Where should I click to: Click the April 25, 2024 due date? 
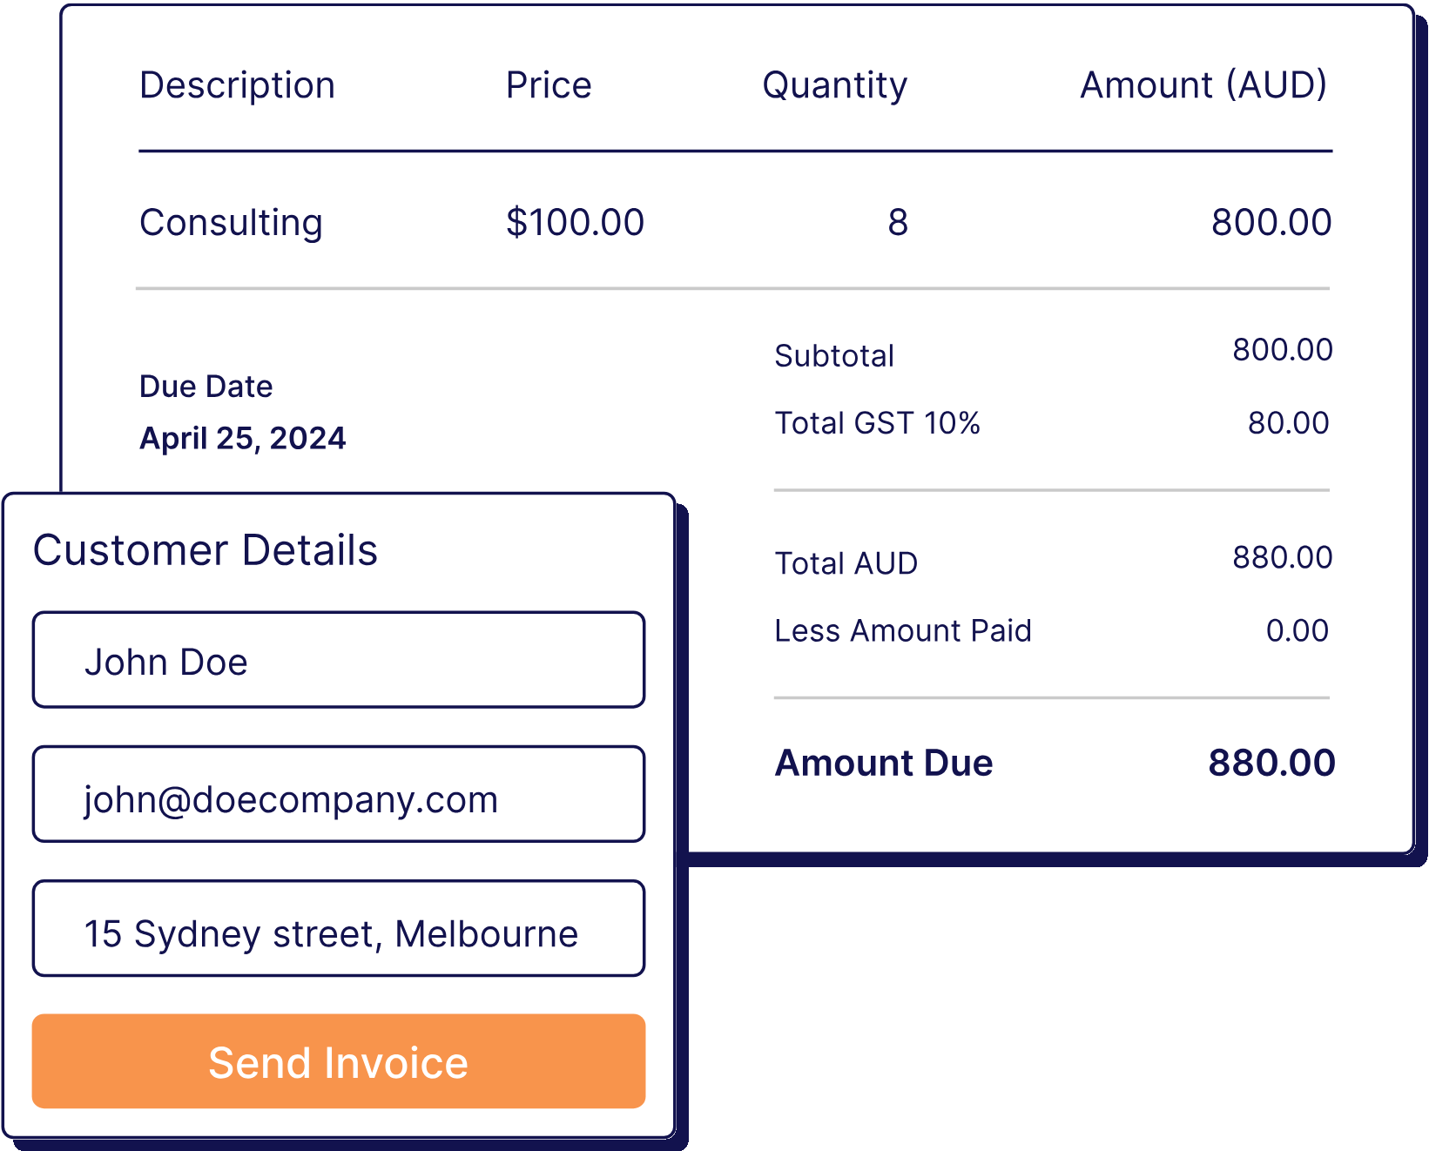[x=243, y=438]
